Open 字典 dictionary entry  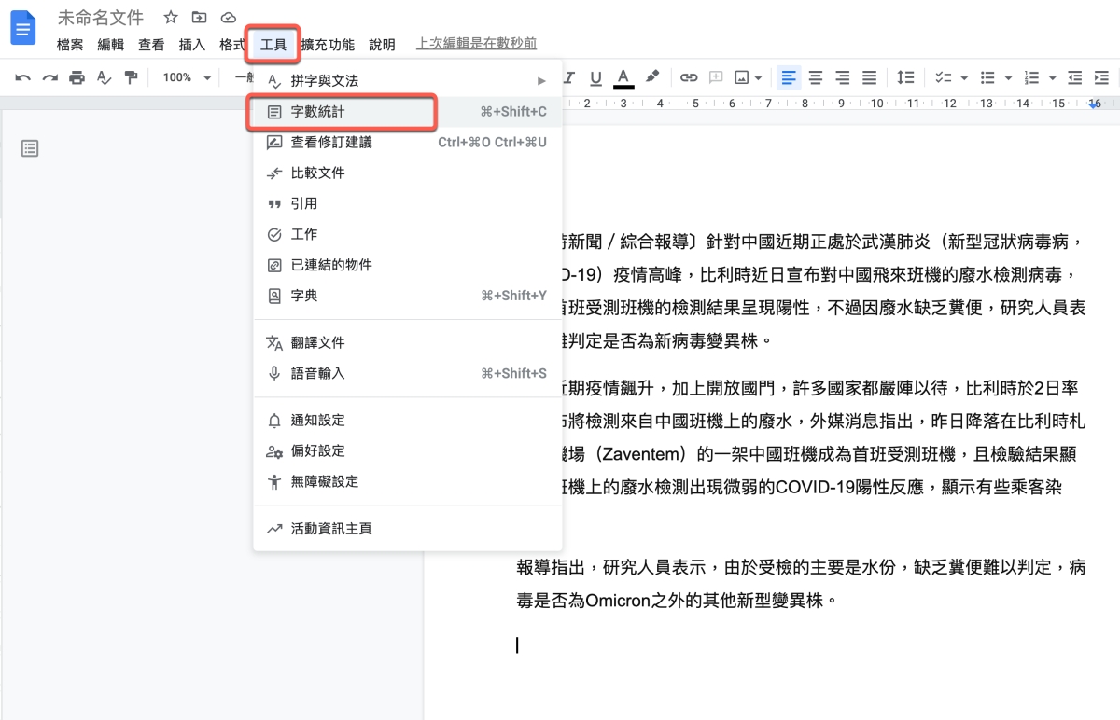point(408,296)
